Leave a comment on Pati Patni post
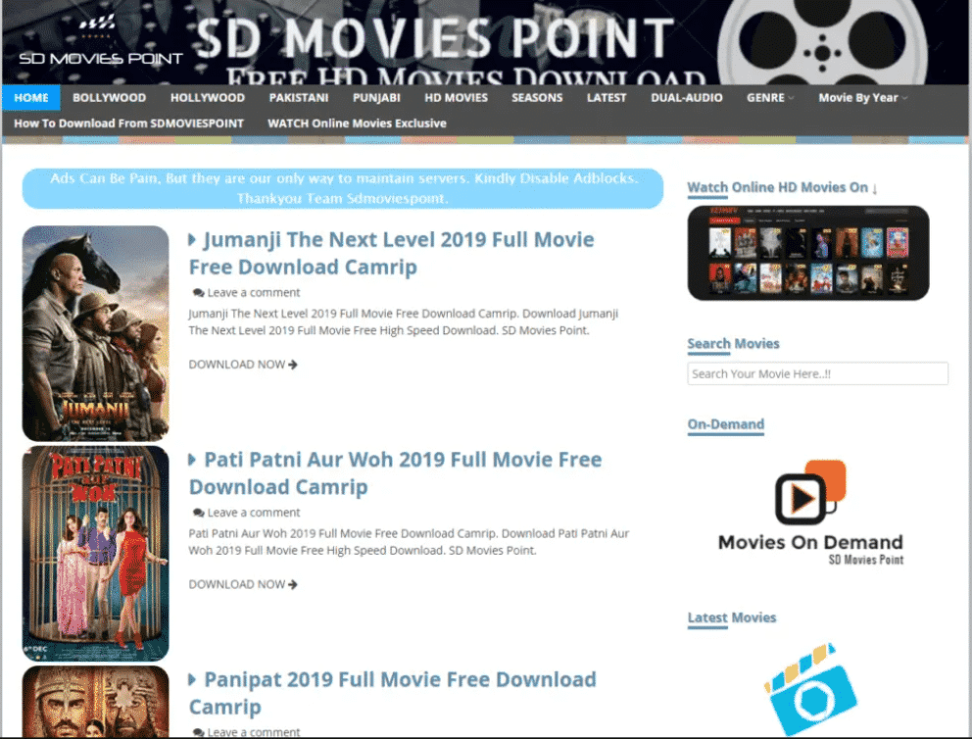 253,513
